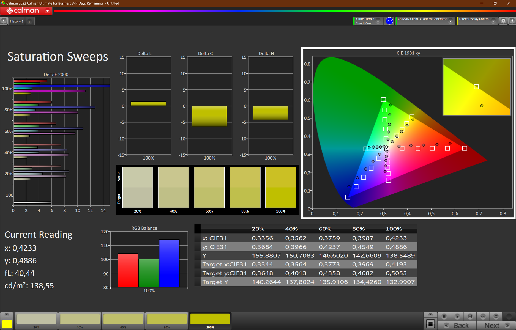Click the refresh loop arrows icon
Viewport: 516px width, 330px height.
496,317
